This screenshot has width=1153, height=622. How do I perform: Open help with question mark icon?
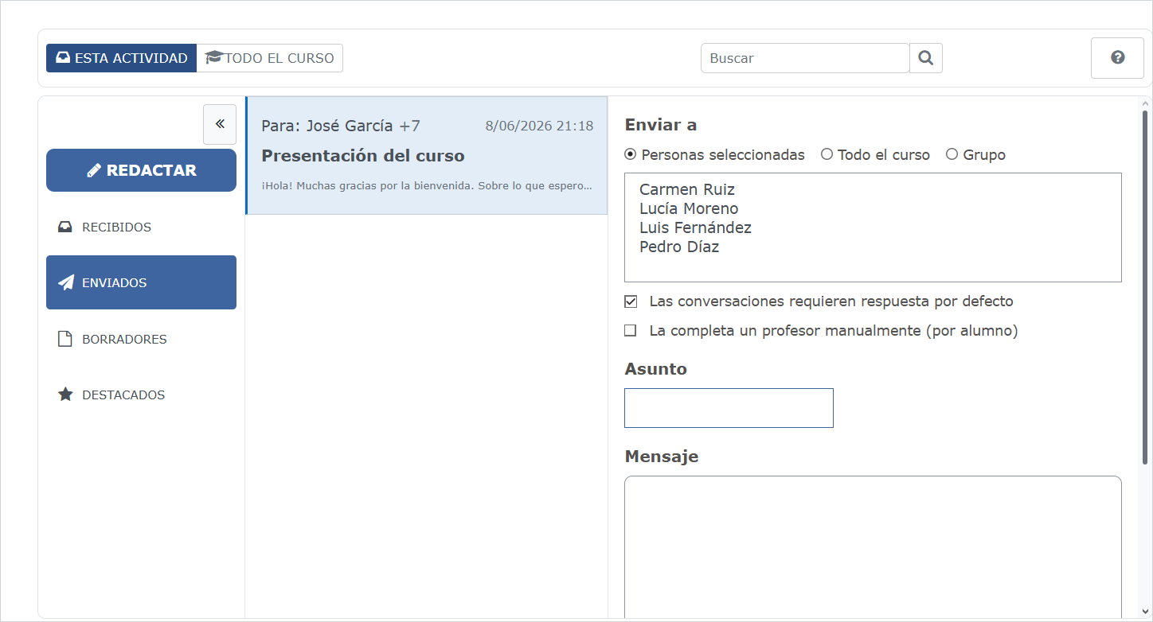click(x=1117, y=58)
